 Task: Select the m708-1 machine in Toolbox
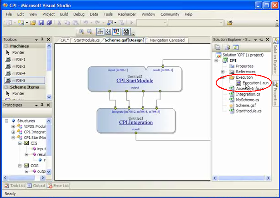point(24,60)
